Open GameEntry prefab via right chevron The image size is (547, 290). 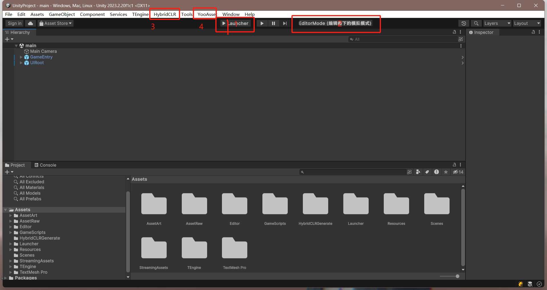[x=462, y=57]
